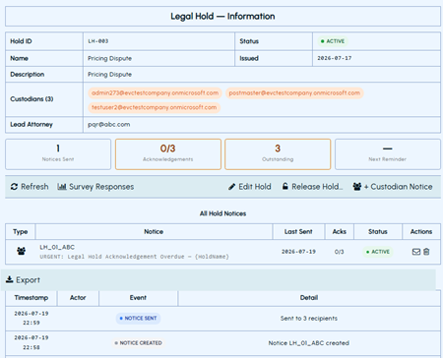This screenshot has height=358, width=443.
Task: Click the Notice column header
Action: [154, 231]
